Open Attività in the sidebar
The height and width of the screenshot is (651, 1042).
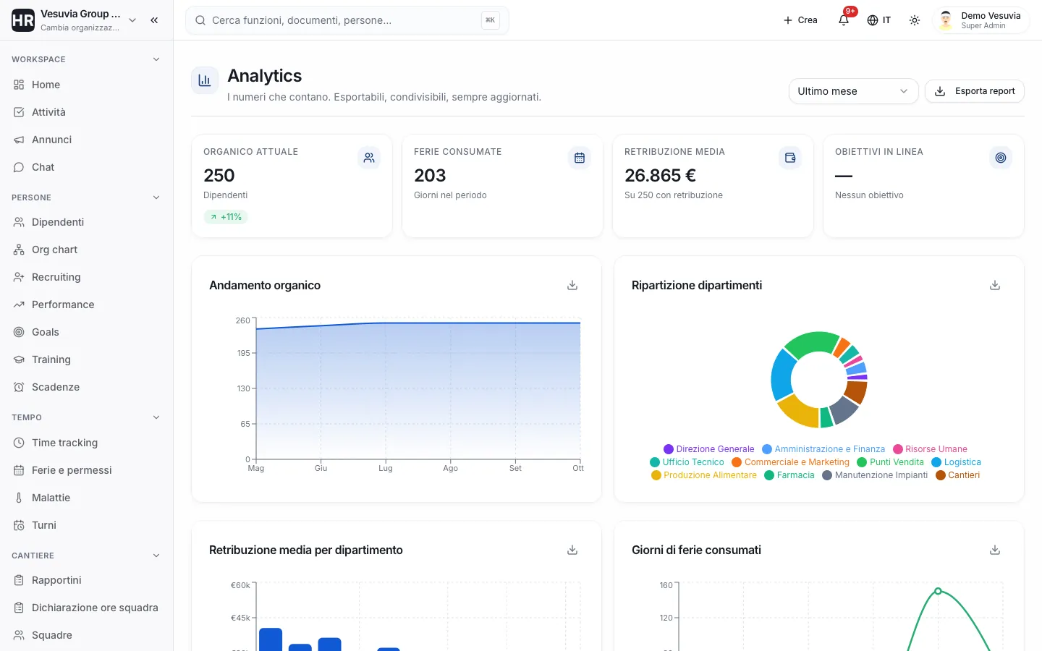tap(87, 112)
